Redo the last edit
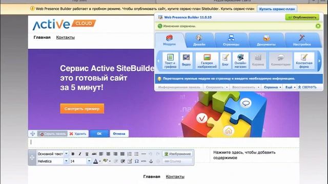Image resolution: width=328 pixels, height=184 pixels. (158, 154)
